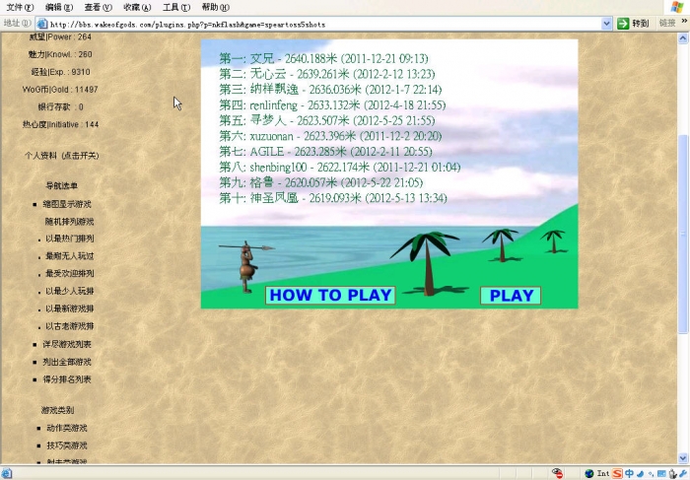Click into the address URL field

coord(323,25)
